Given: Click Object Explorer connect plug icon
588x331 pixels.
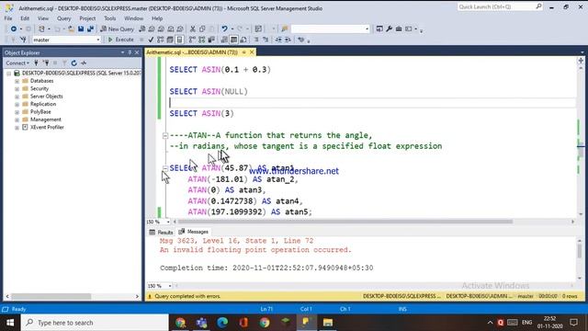Looking at the screenshot, I should pyautogui.click(x=37, y=63).
